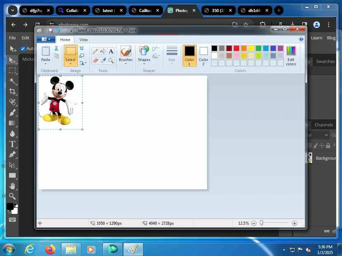Viewport: 342px width, 256px height.
Task: Click the Zoom out minus button in Paint
Action: [x=254, y=223]
